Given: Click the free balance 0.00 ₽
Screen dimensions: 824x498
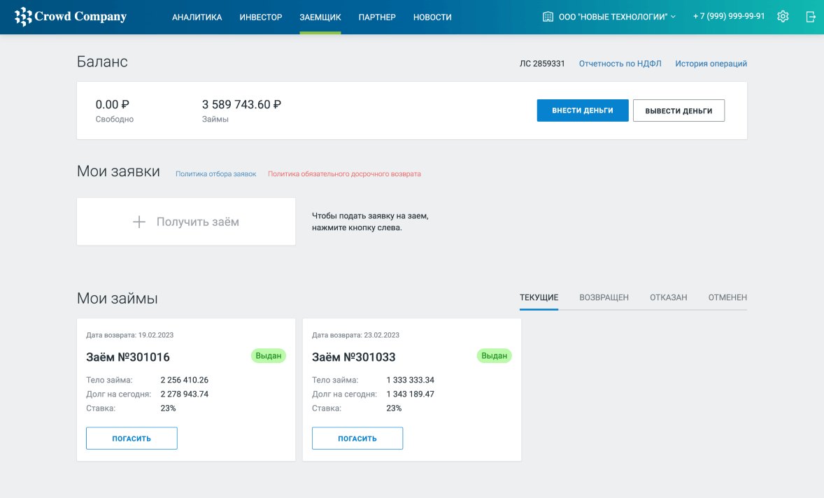Looking at the screenshot, I should click(x=113, y=104).
